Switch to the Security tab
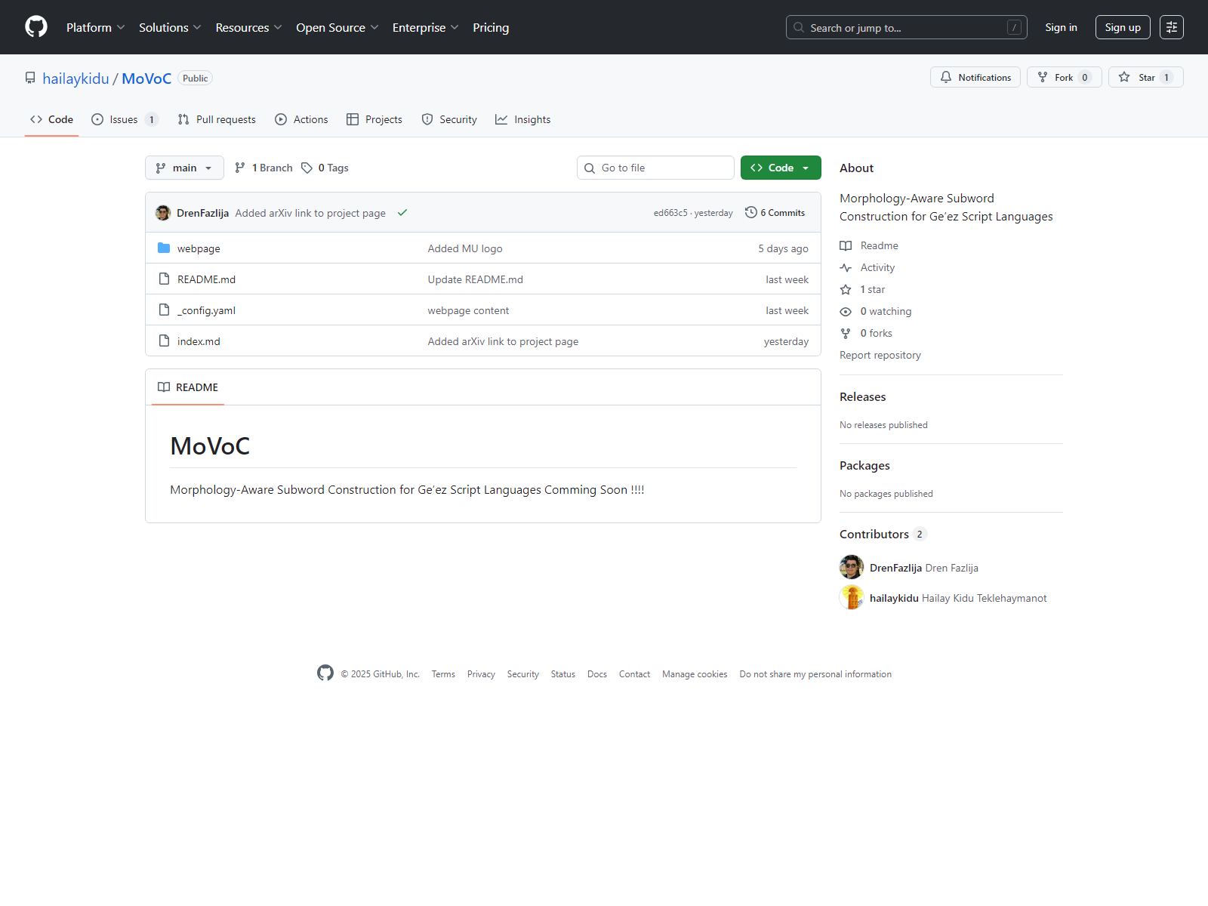This screenshot has height=906, width=1208. point(449,119)
